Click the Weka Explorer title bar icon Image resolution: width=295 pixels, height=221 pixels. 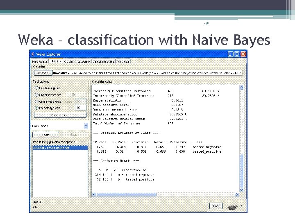point(33,54)
